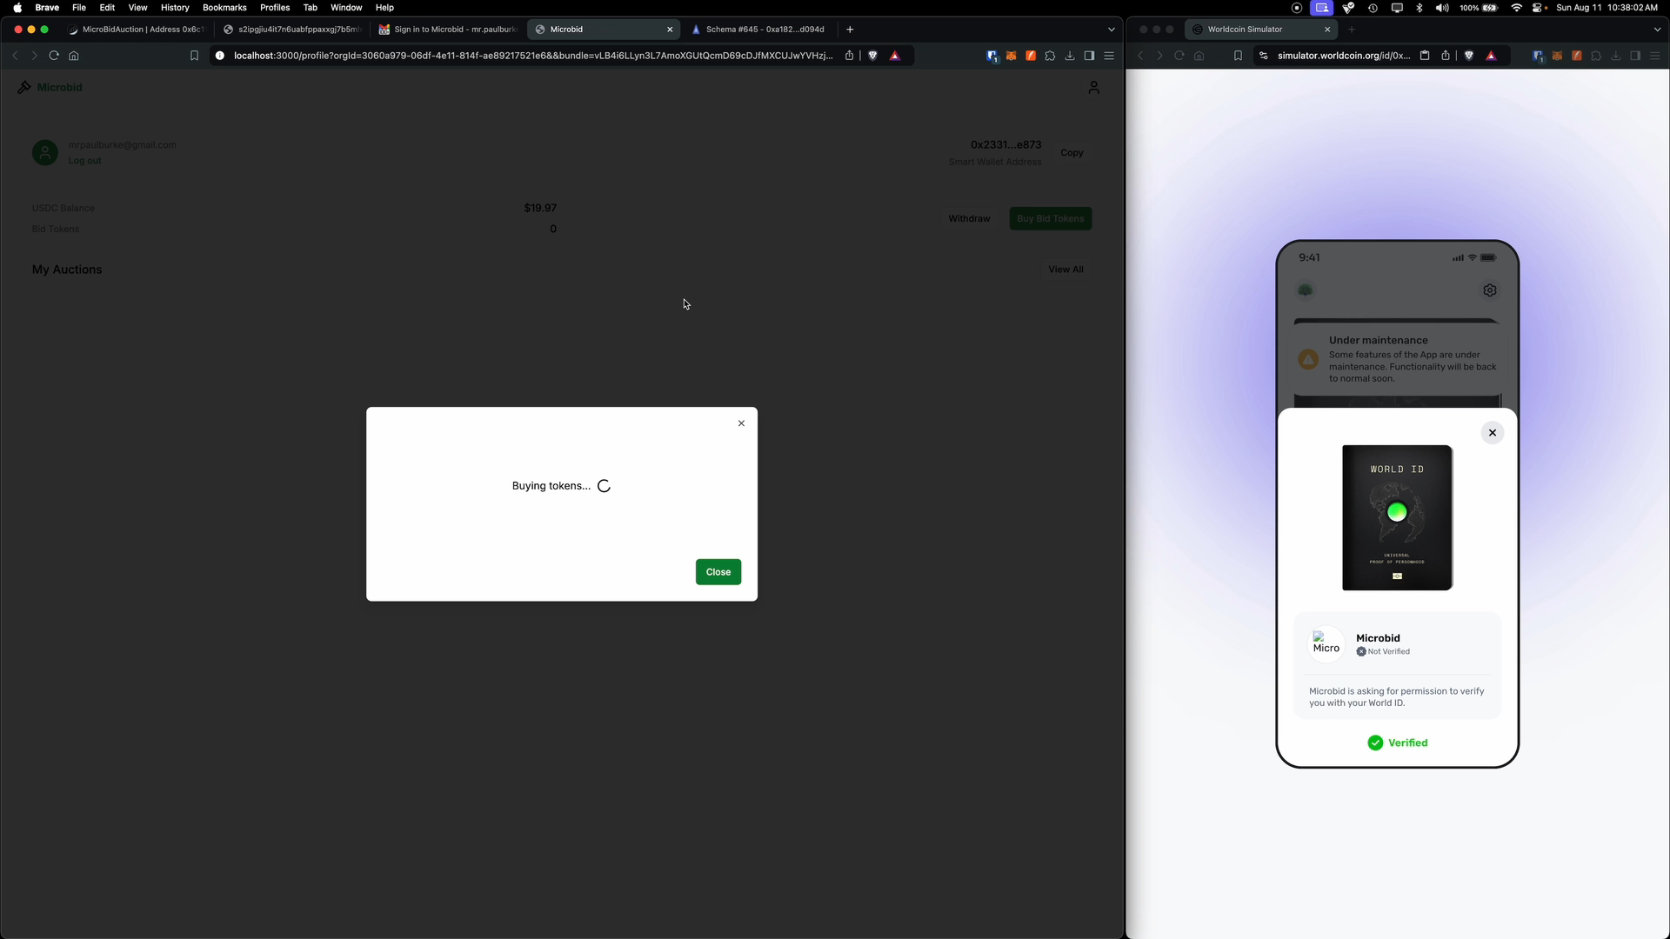
Task: Click the localhost URL address bar
Action: [x=532, y=56]
